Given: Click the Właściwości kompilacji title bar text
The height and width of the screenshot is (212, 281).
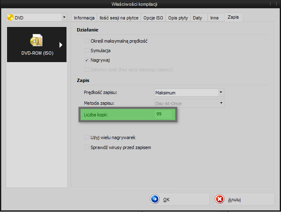Looking at the screenshot, I should [x=134, y=4].
